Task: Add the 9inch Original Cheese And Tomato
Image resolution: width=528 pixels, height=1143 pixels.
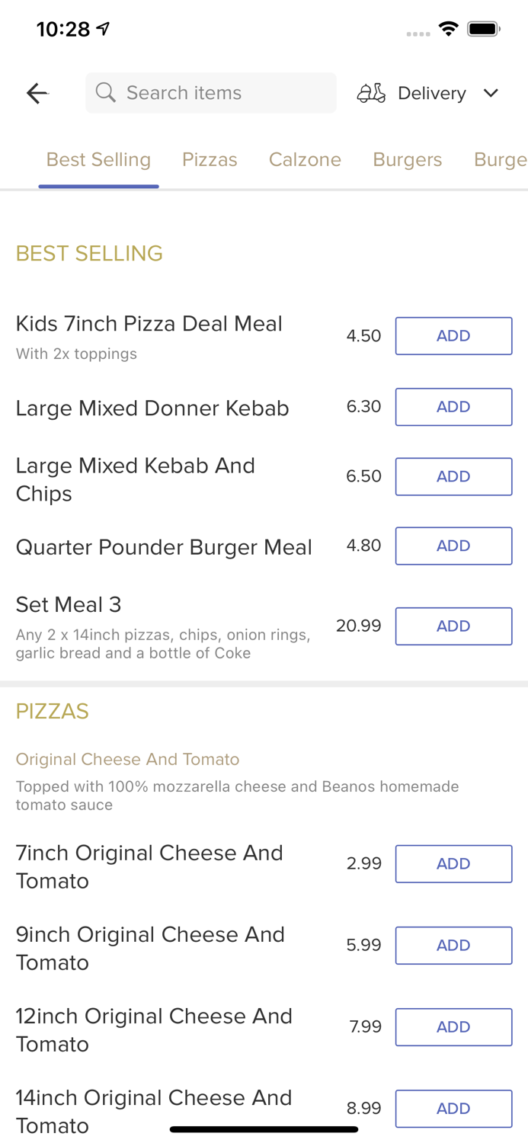Action: coord(453,945)
